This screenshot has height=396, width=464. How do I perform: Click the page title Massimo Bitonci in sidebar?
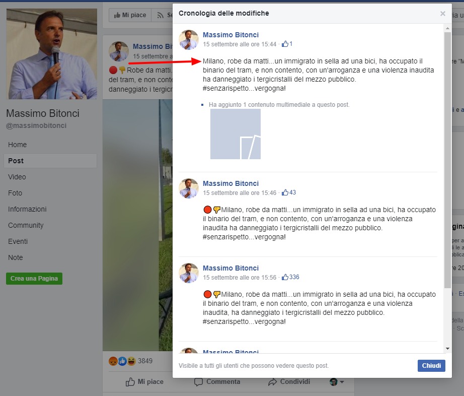tap(43, 113)
